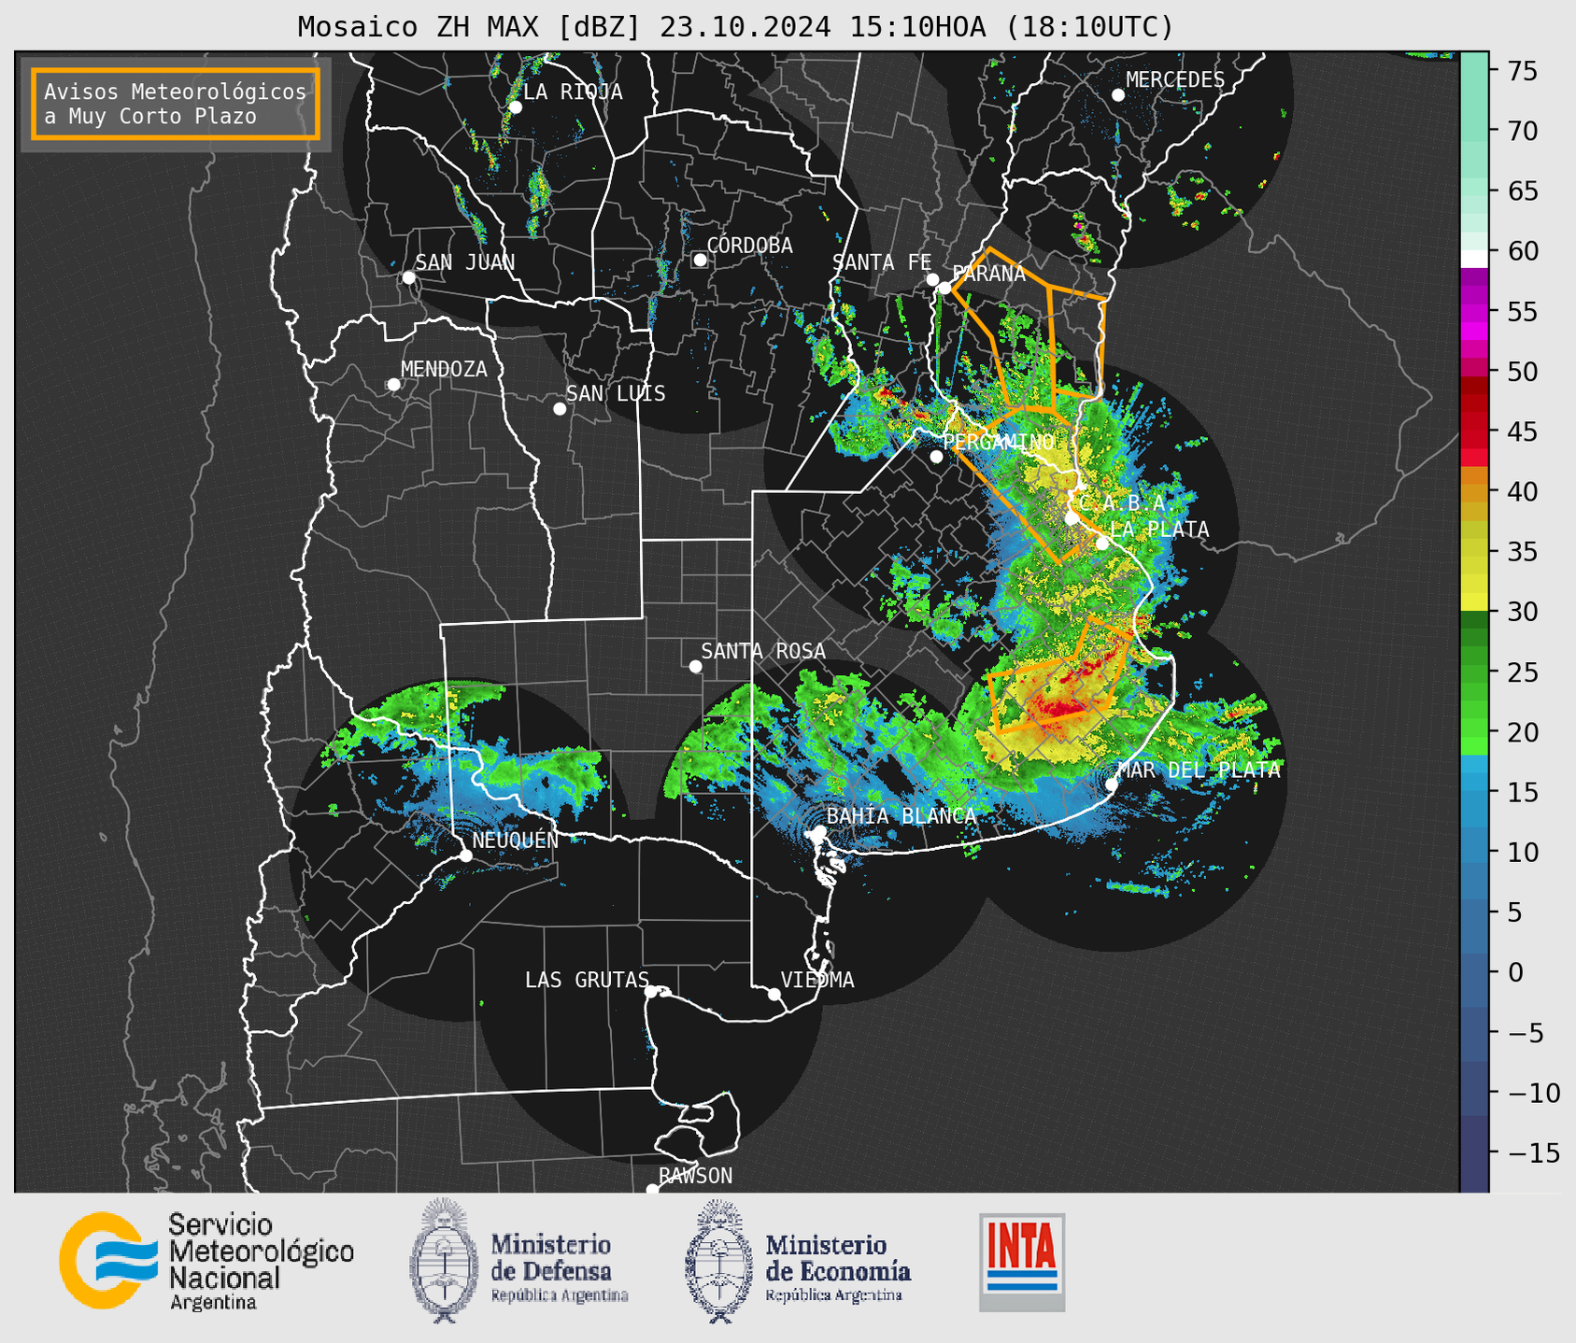Click the SAN JUAN city marker dot
The height and width of the screenshot is (1343, 1576).
[x=408, y=277]
